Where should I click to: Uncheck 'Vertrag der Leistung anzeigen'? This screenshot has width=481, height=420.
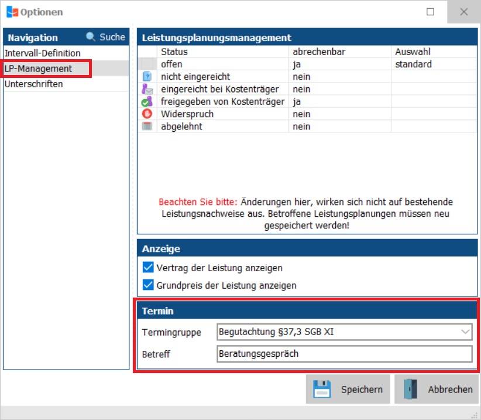[x=148, y=268]
